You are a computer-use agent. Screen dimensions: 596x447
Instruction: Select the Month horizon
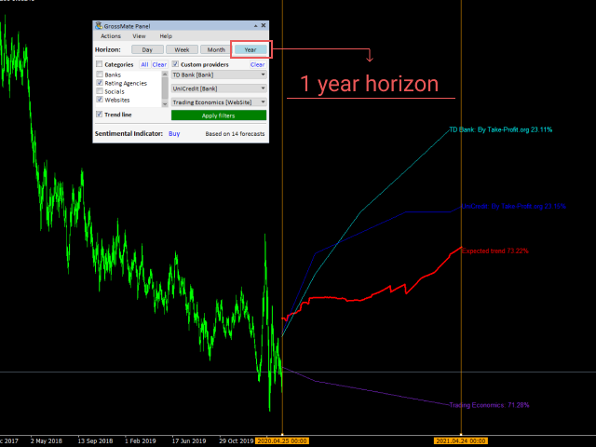pos(216,49)
